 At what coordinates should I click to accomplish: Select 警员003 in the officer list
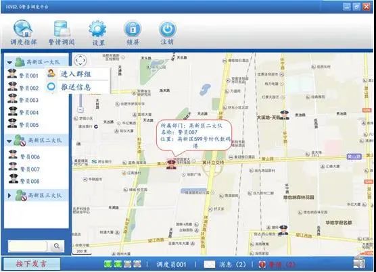click(23, 99)
